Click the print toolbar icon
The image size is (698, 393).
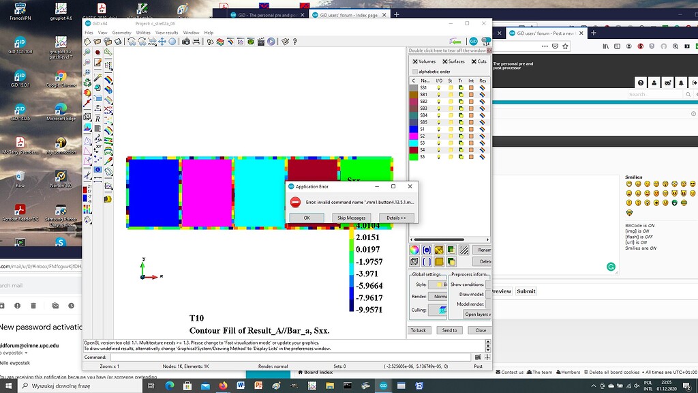pyautogui.click(x=195, y=42)
